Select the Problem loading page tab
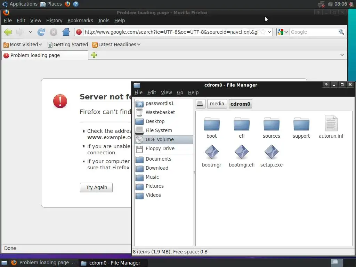Image resolution: width=356 pixels, height=267 pixels. click(45, 55)
